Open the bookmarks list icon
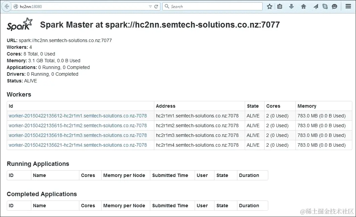This screenshot has height=217, width=356. [x=280, y=7]
